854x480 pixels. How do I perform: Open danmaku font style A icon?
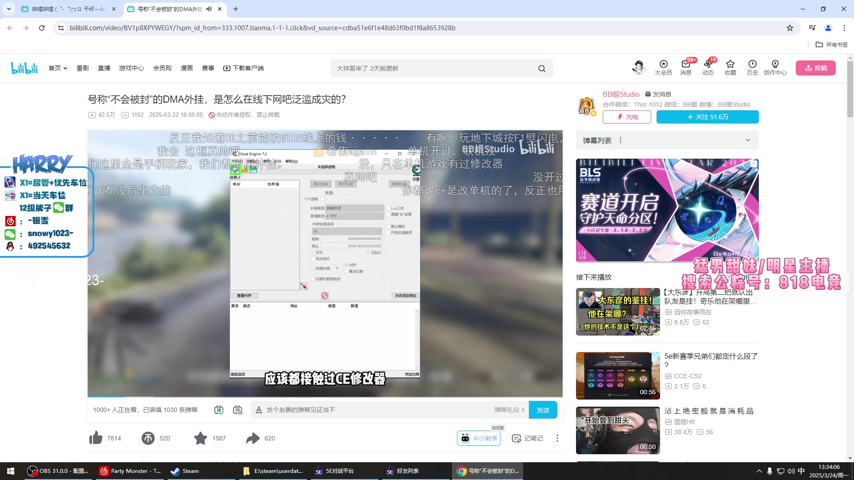[258, 410]
